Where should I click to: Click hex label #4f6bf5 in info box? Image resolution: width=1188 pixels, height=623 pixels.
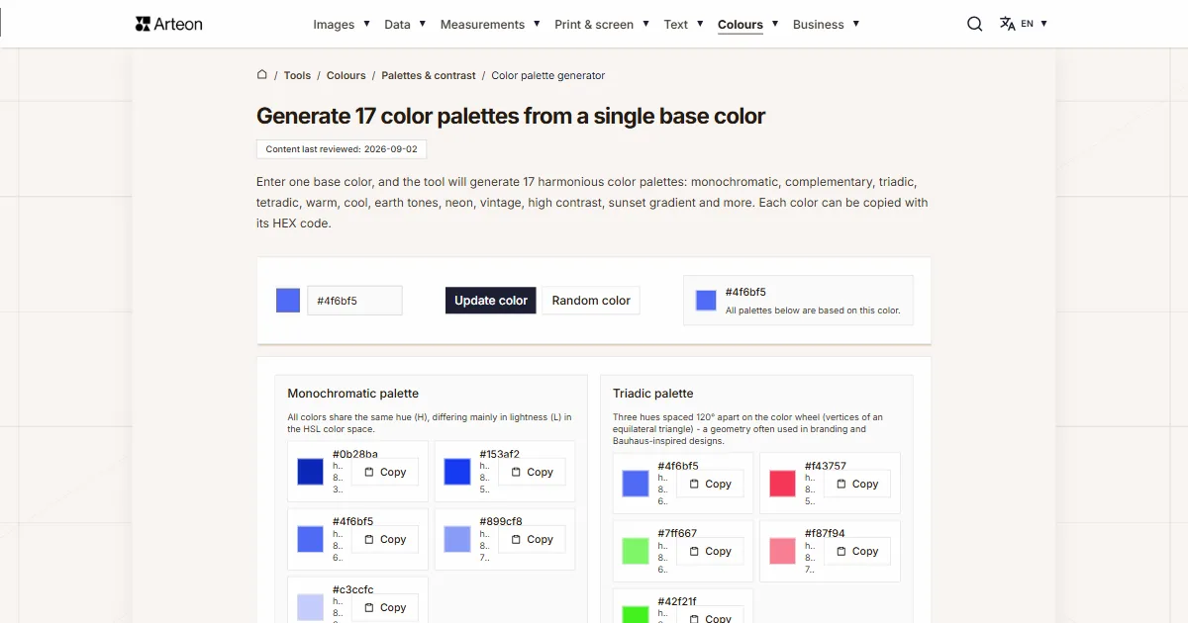pos(745,292)
